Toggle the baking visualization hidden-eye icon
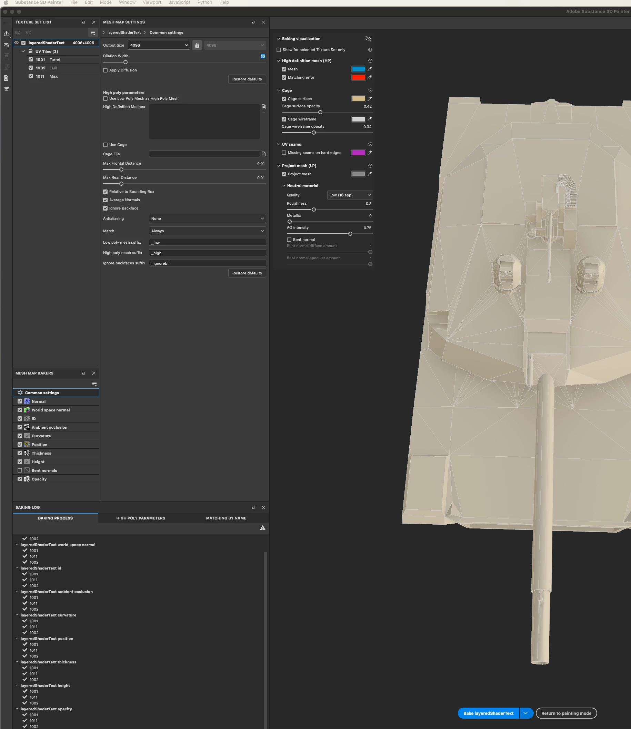Image resolution: width=631 pixels, height=729 pixels. point(368,39)
